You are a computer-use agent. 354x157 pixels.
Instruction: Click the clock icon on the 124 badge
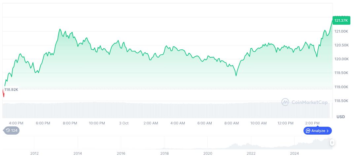[8, 131]
